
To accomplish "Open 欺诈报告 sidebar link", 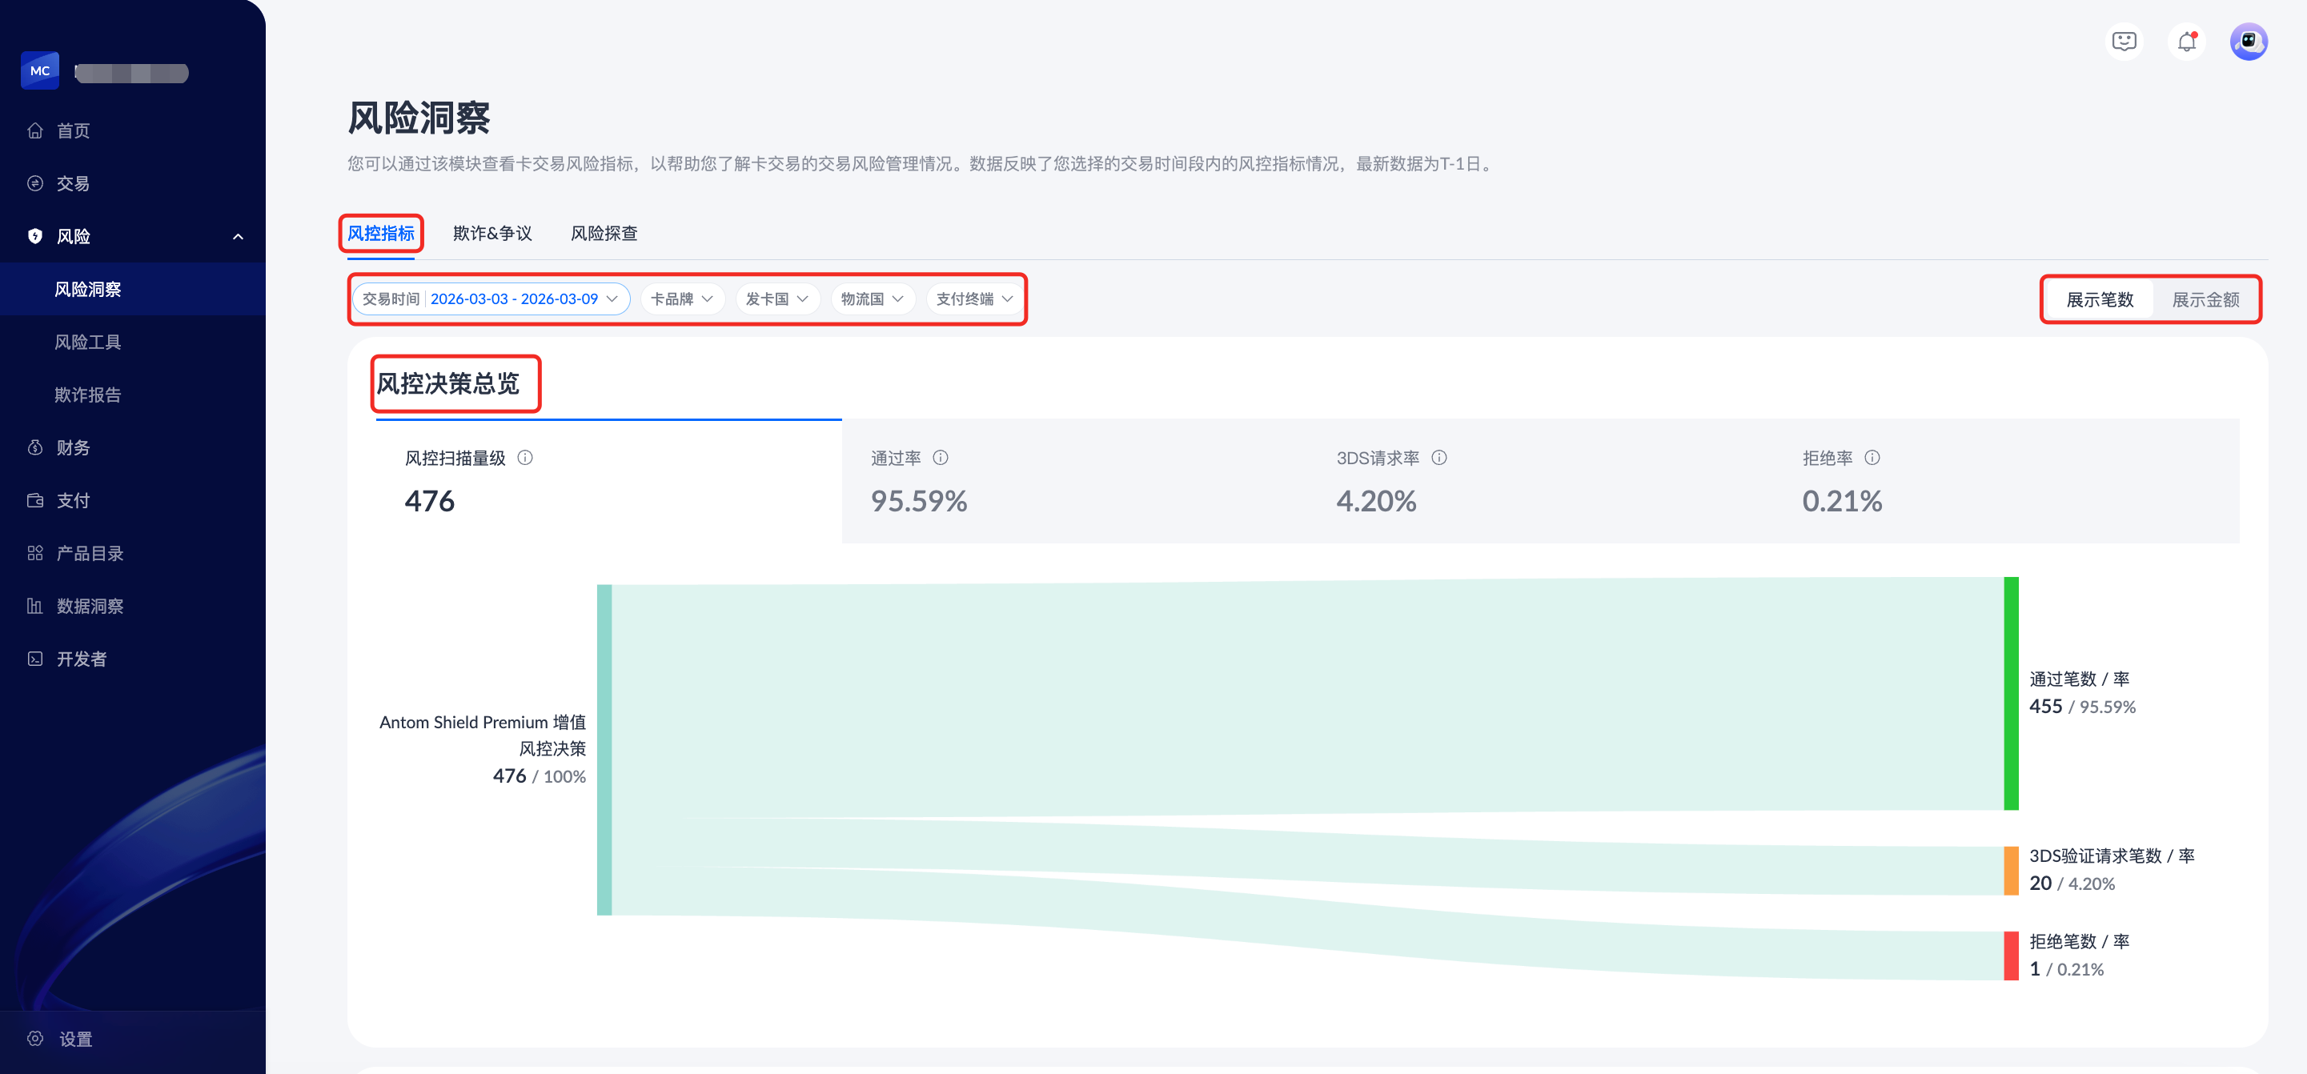I will (88, 395).
